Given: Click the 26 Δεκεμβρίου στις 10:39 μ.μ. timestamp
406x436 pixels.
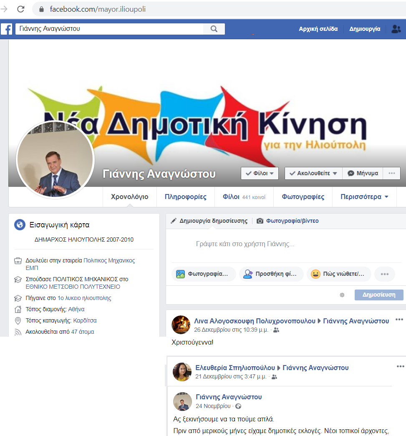Looking at the screenshot, I should (231, 330).
